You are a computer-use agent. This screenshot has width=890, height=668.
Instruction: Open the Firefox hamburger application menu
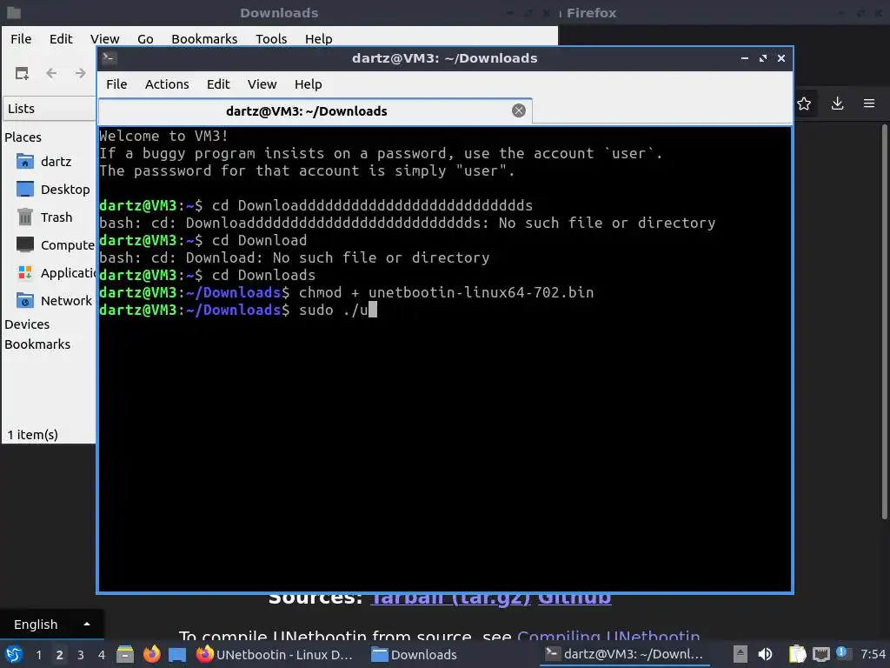click(869, 104)
